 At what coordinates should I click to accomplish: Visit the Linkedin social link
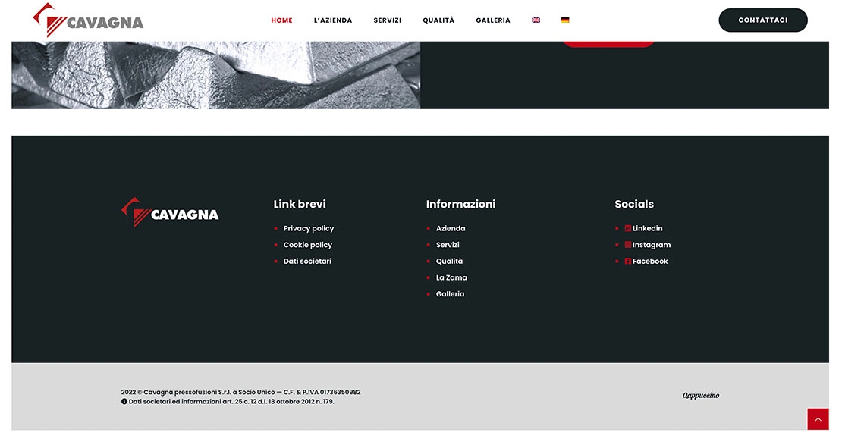(648, 228)
